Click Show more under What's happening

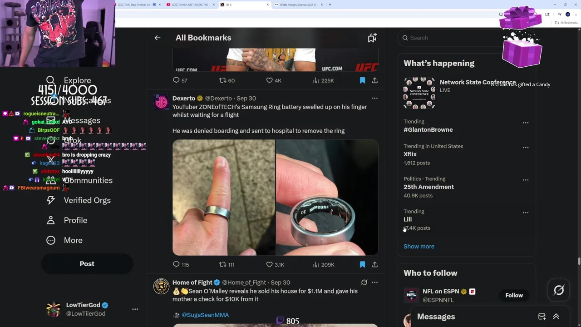click(419, 246)
